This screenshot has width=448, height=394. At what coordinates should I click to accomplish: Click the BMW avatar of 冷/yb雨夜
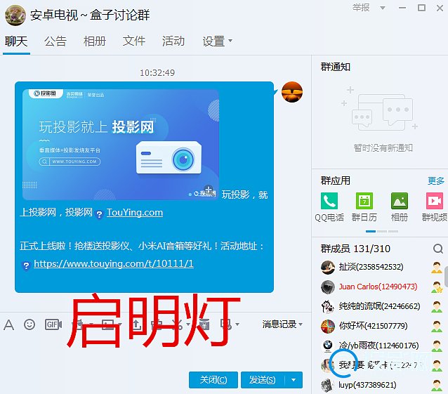pos(328,346)
